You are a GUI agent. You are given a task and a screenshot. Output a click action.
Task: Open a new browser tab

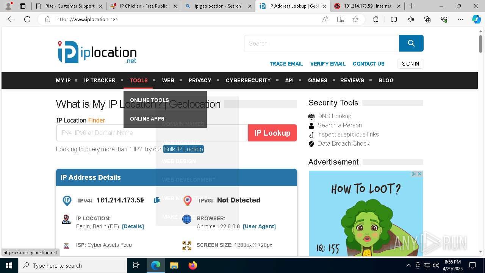click(411, 6)
